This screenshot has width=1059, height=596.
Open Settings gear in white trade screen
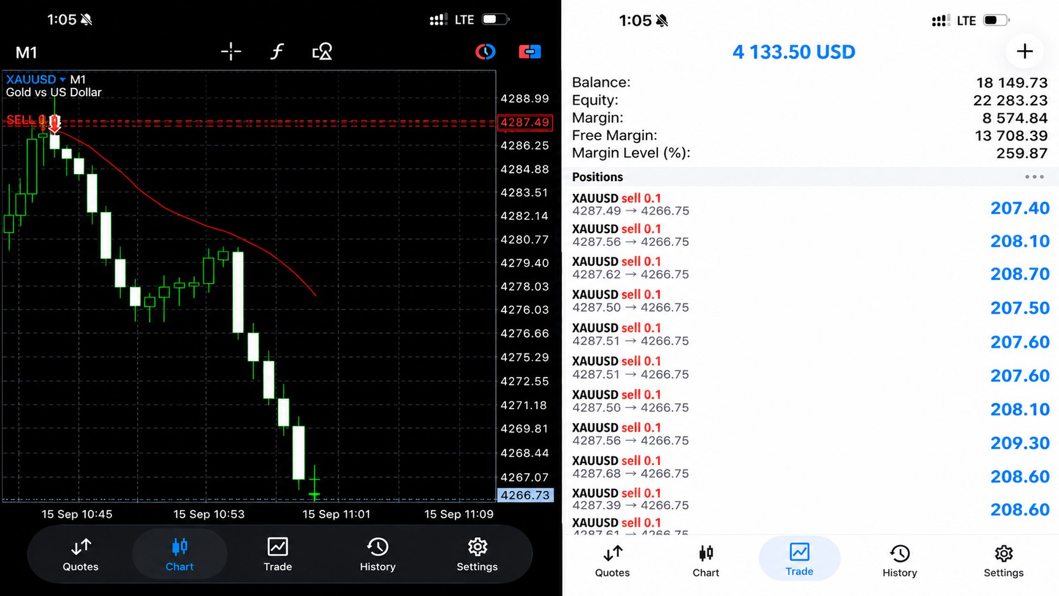coord(1003,561)
